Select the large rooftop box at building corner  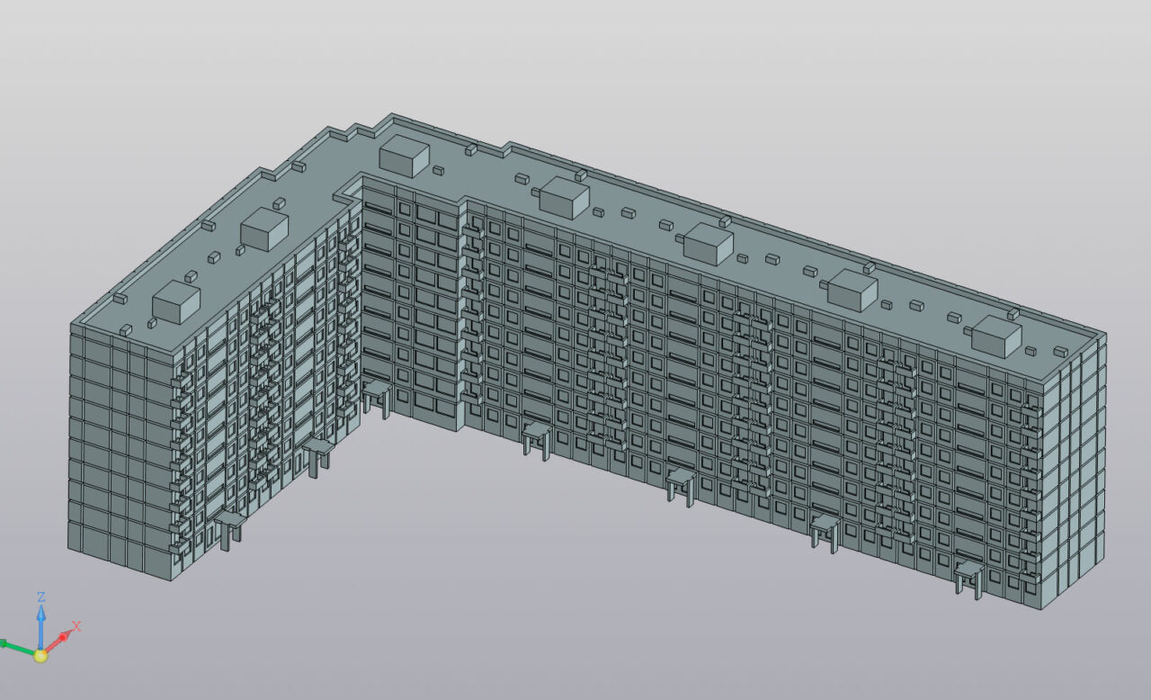coord(404,157)
